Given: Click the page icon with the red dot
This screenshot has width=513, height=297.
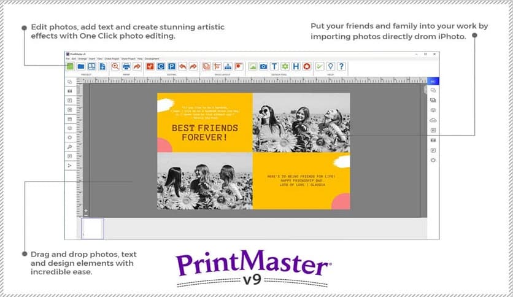Looking at the screenshot, I should (x=239, y=66).
